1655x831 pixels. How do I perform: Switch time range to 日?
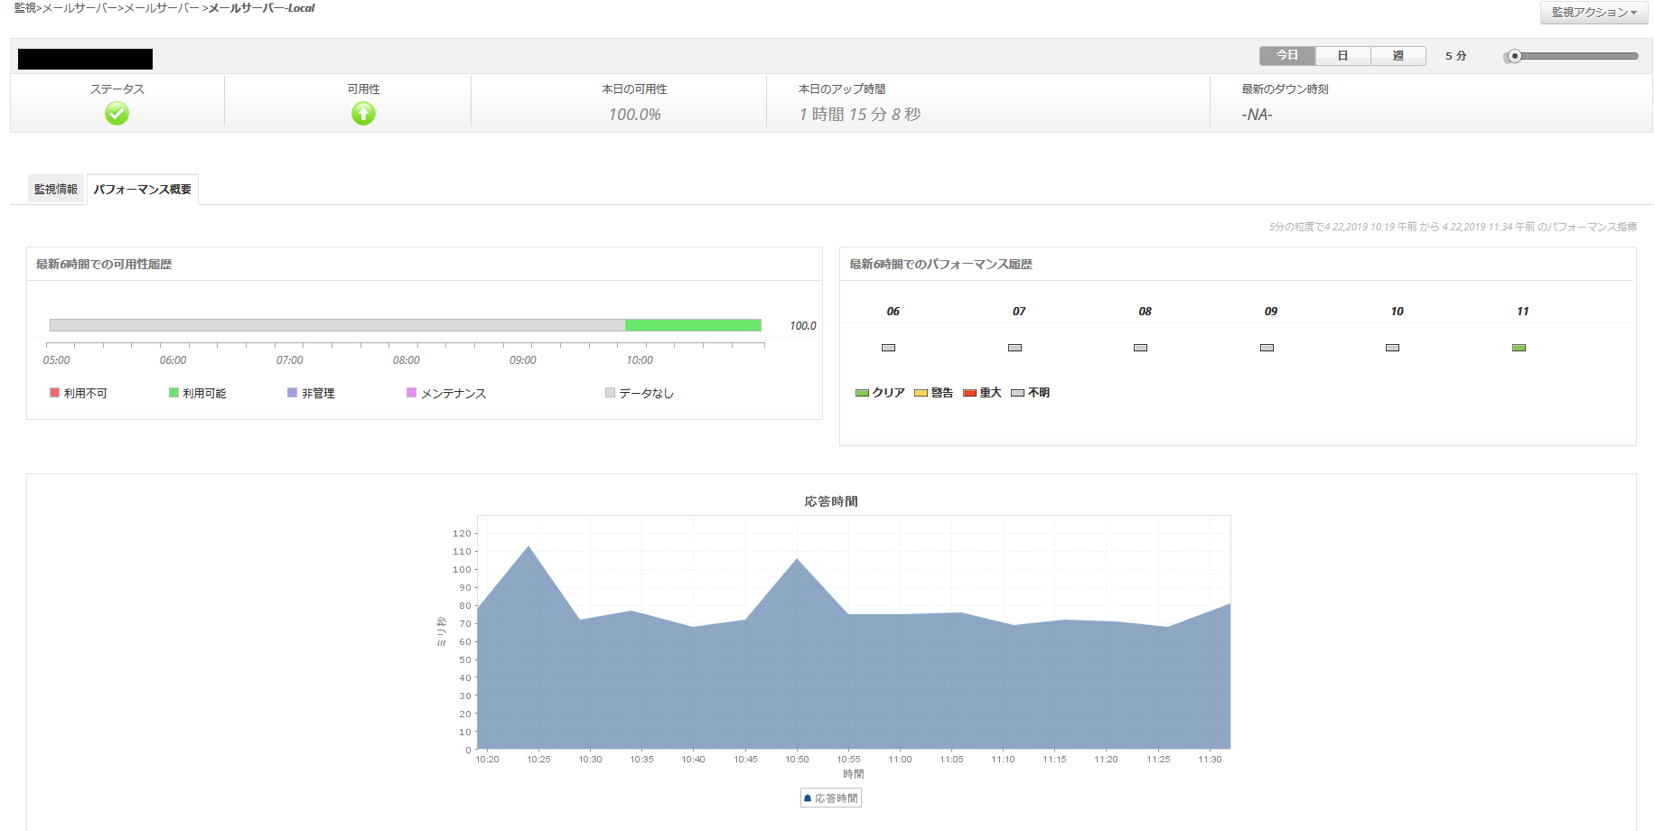[x=1342, y=56]
